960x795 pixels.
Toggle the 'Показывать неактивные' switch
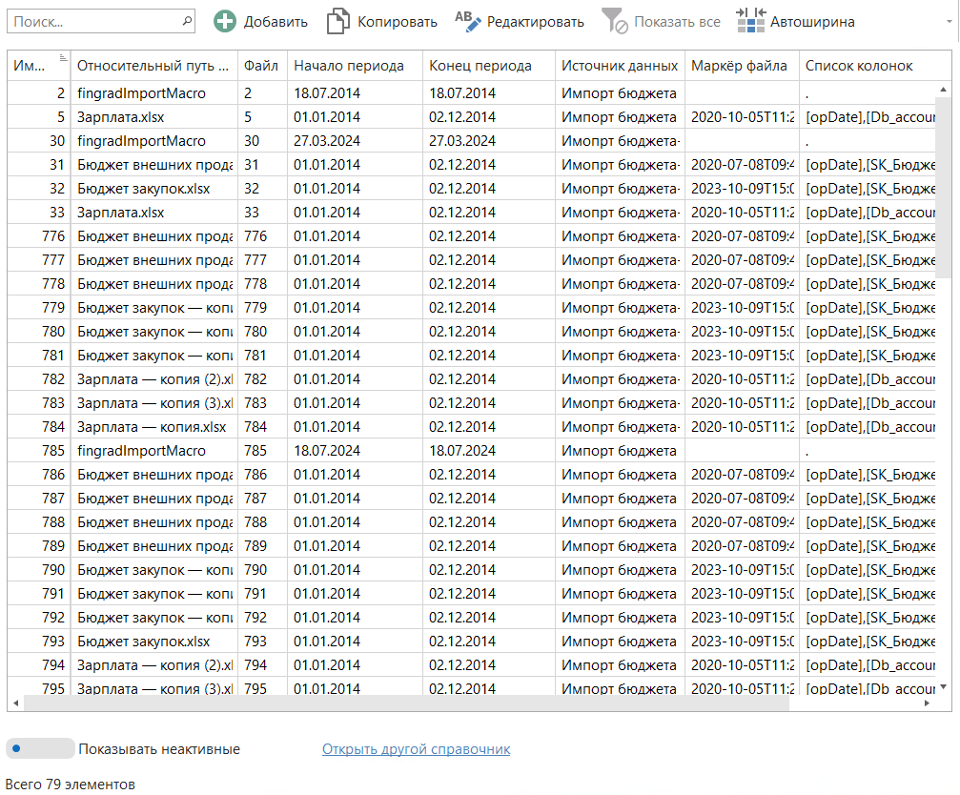point(40,748)
